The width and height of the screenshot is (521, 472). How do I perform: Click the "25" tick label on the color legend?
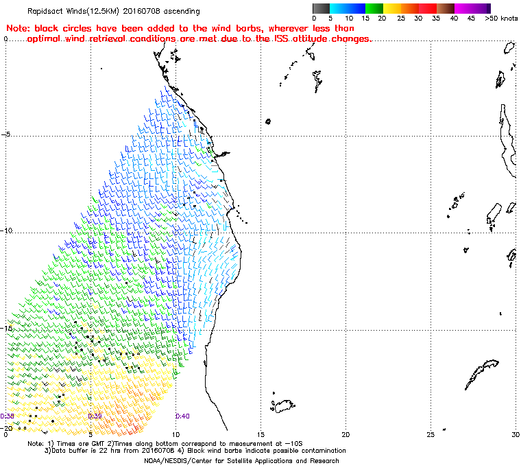(x=401, y=19)
